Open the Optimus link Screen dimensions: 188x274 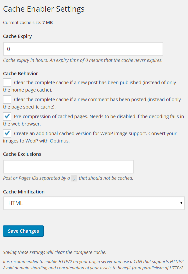pyautogui.click(x=59, y=141)
